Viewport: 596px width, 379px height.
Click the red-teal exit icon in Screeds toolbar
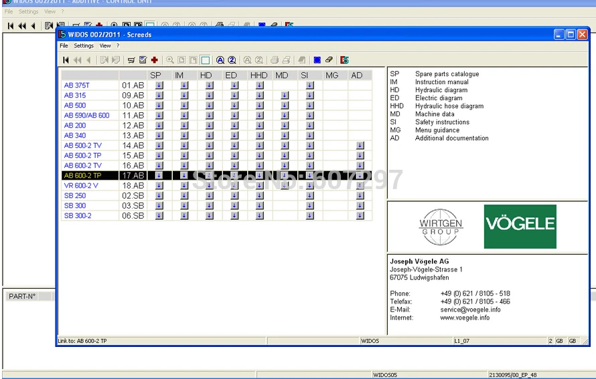coord(344,60)
